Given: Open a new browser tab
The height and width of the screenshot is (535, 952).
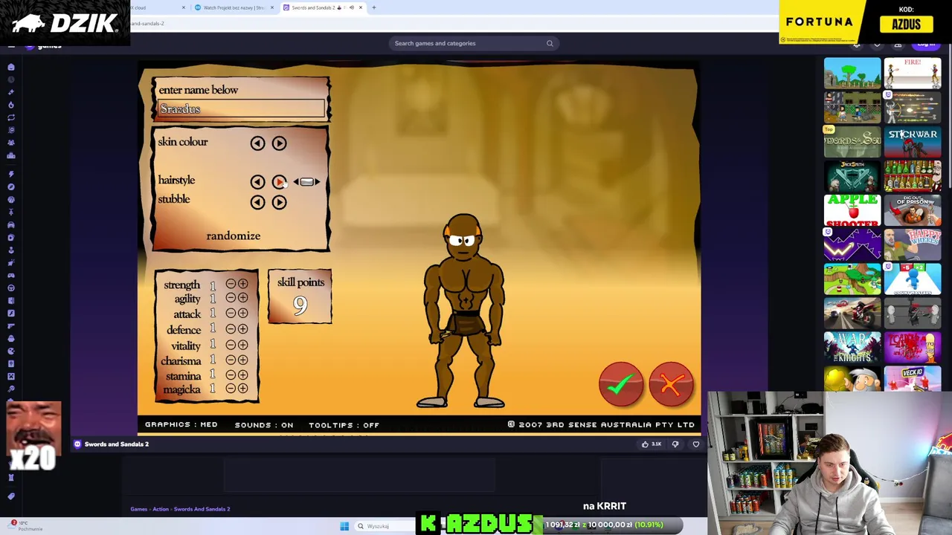Looking at the screenshot, I should (374, 7).
